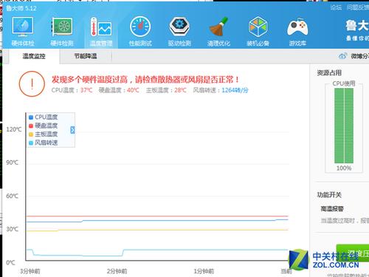Click the 1分钟前 time axis label

click(x=204, y=271)
